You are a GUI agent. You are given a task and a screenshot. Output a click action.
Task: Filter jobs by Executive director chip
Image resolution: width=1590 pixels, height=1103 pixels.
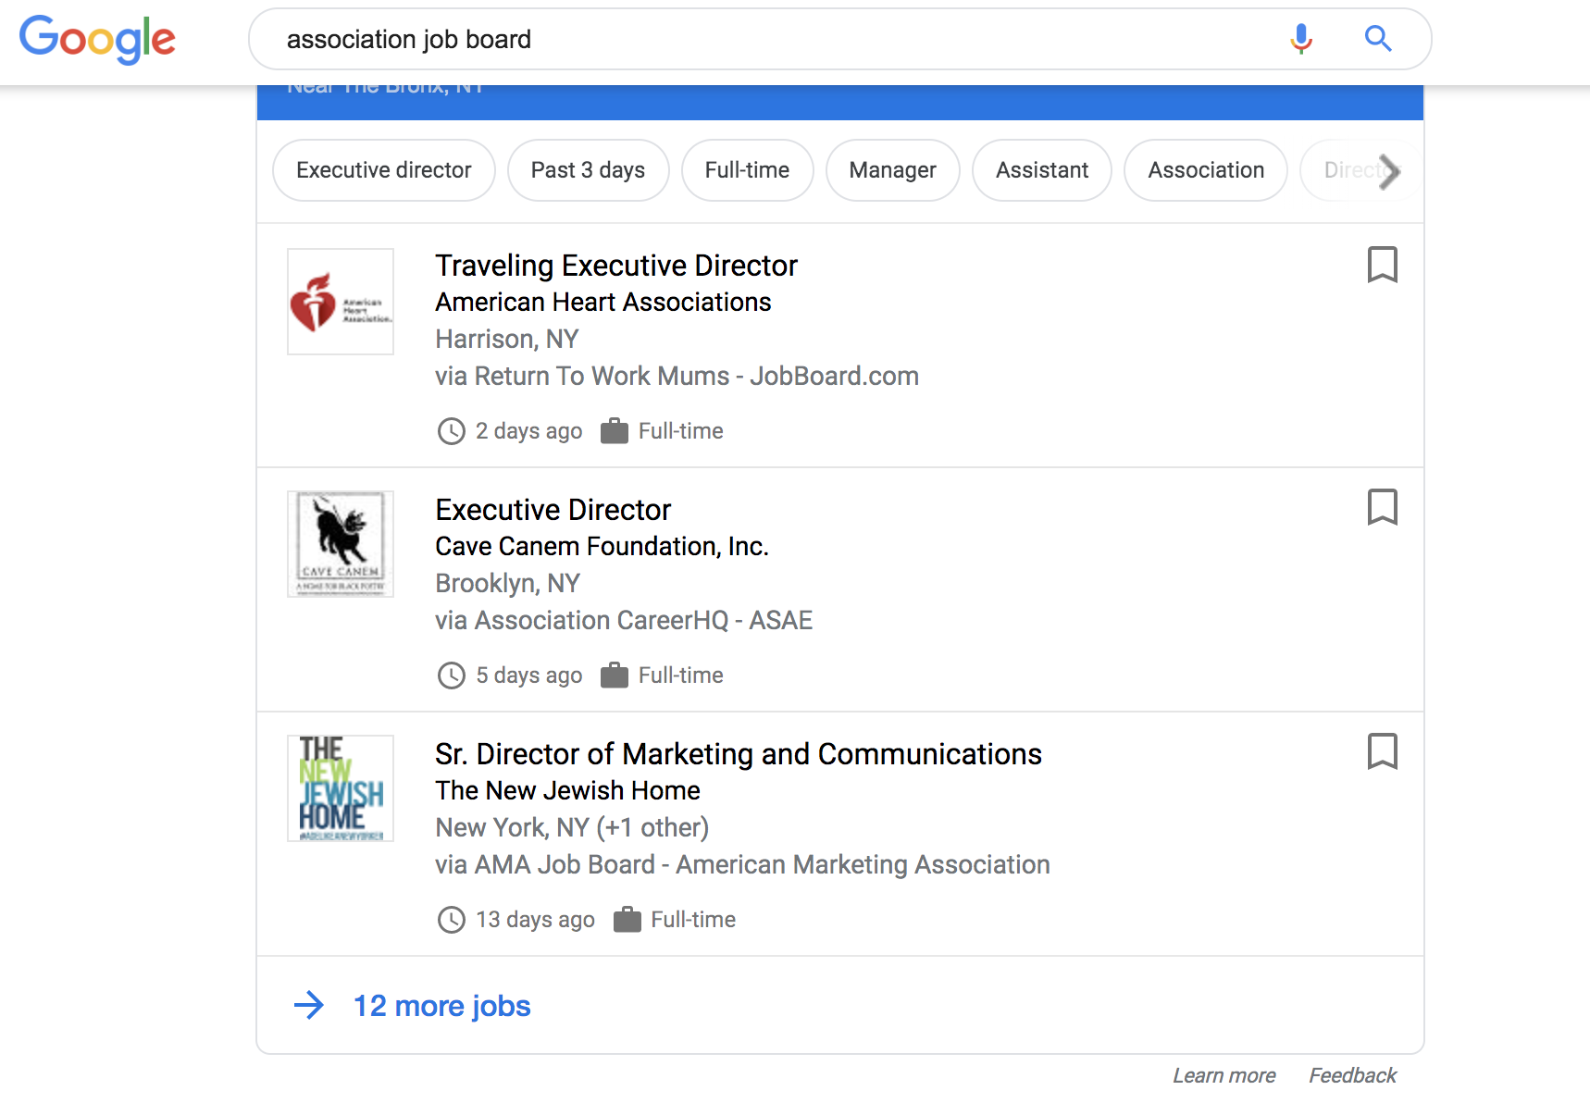click(384, 170)
